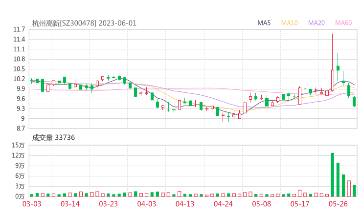Click the 05-26 date axis label
The height and width of the screenshot is (215, 362).
338,204
